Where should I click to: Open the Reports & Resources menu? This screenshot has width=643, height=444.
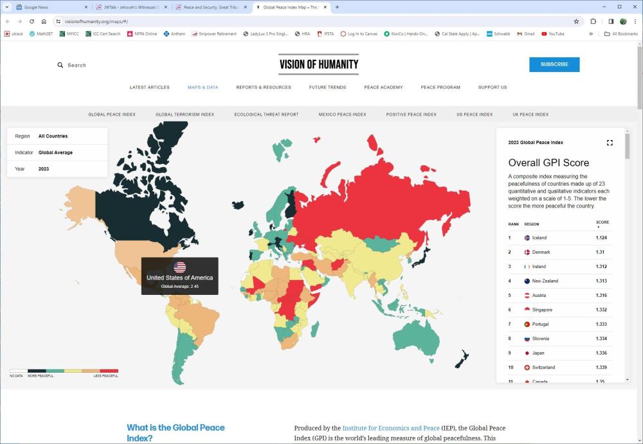[x=263, y=87]
